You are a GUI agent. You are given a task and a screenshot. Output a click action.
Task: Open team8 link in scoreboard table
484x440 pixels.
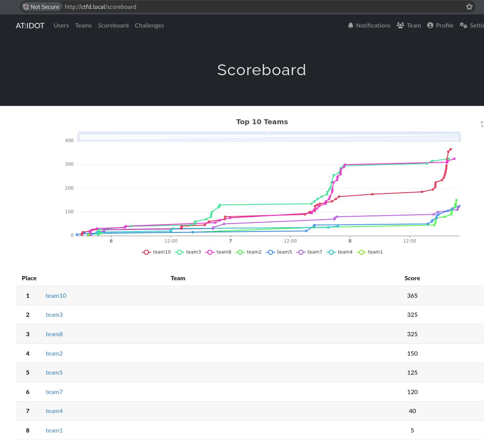(54, 334)
